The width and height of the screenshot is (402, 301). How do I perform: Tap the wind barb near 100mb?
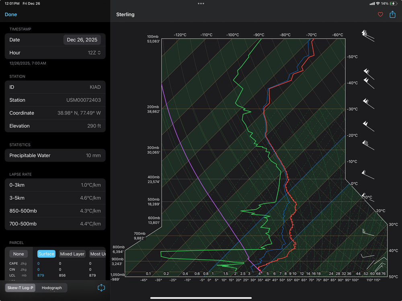(x=367, y=35)
